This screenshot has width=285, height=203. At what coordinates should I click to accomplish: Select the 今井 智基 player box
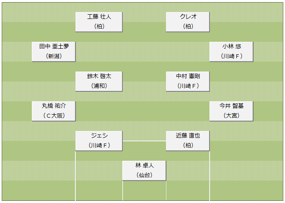pyautogui.click(x=231, y=111)
